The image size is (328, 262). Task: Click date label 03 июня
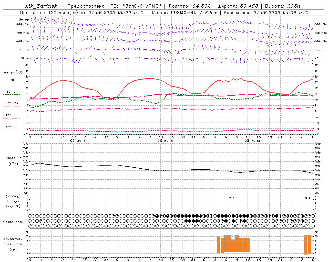point(252,141)
